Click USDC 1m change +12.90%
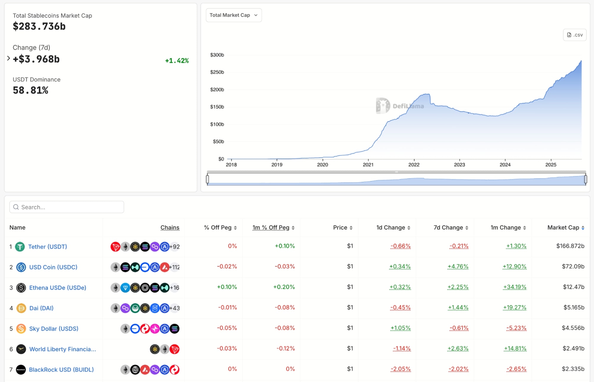The height and width of the screenshot is (382, 594). [514, 267]
